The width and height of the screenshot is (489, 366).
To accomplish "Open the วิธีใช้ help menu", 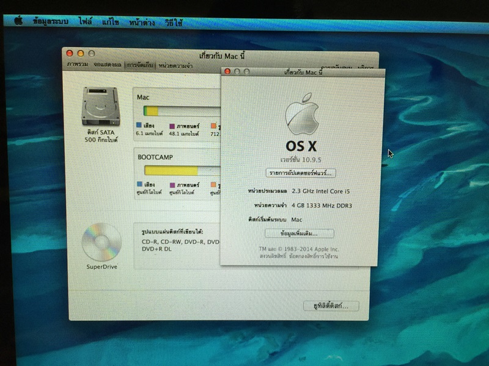I will tap(174, 23).
